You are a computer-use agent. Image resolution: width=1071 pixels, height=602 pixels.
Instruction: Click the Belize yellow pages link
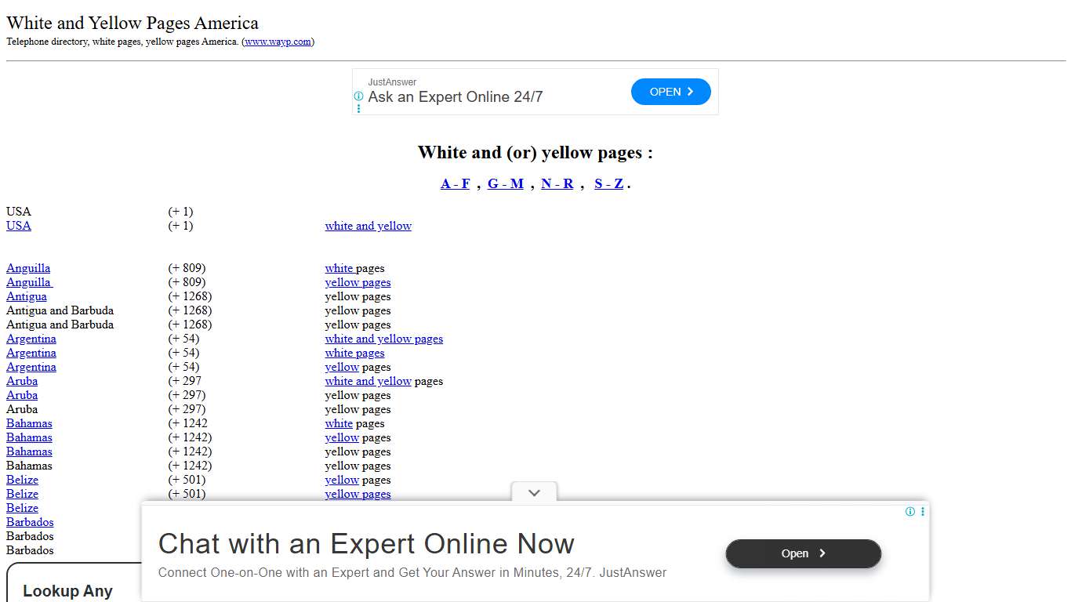coord(342,480)
